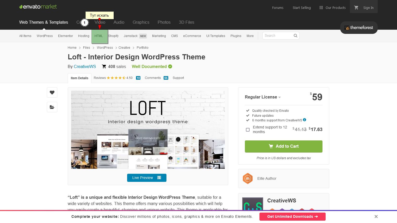This screenshot has width=397, height=223.
Task: Open the shopping cart icon
Action: click(356, 8)
